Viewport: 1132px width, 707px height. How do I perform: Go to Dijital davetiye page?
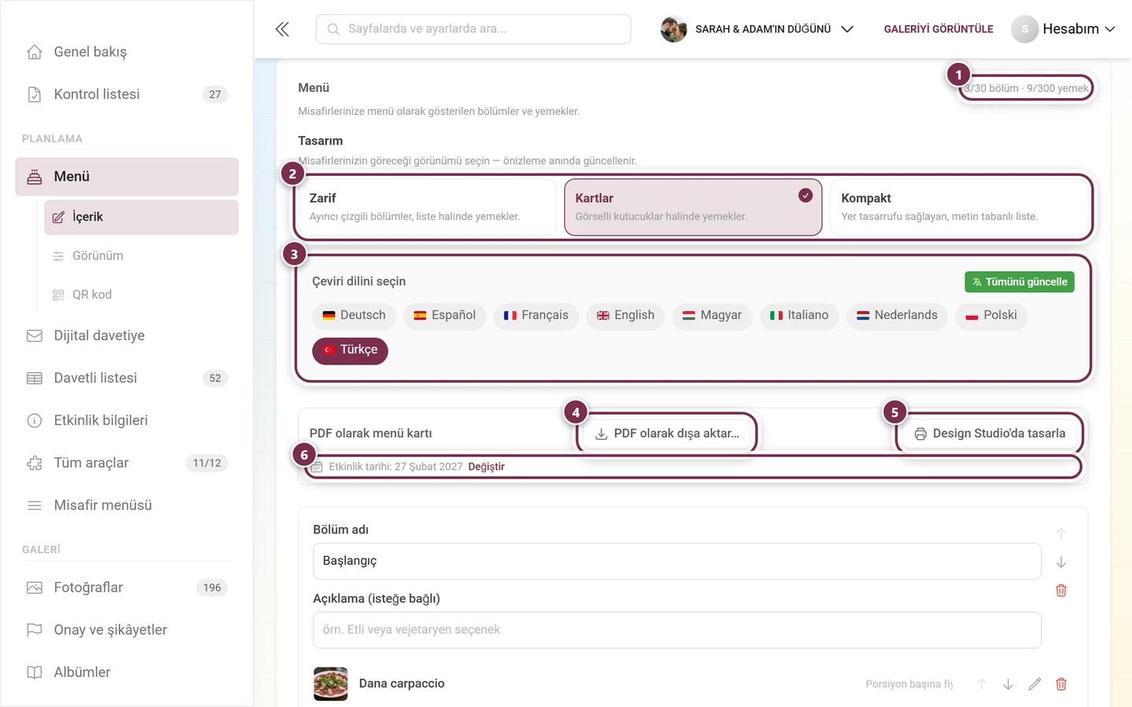tap(127, 335)
